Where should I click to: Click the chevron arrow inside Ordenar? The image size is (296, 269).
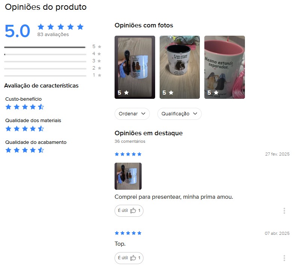pyautogui.click(x=143, y=113)
